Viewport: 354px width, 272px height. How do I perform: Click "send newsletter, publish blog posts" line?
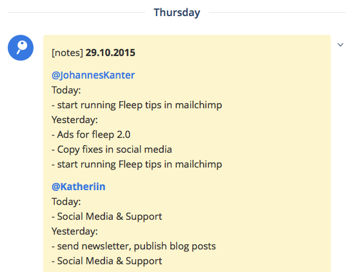tap(133, 246)
